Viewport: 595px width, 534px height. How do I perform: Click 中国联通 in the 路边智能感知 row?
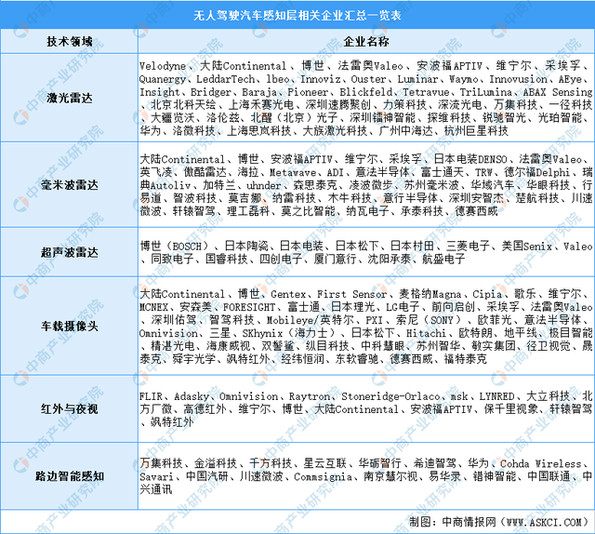click(549, 476)
